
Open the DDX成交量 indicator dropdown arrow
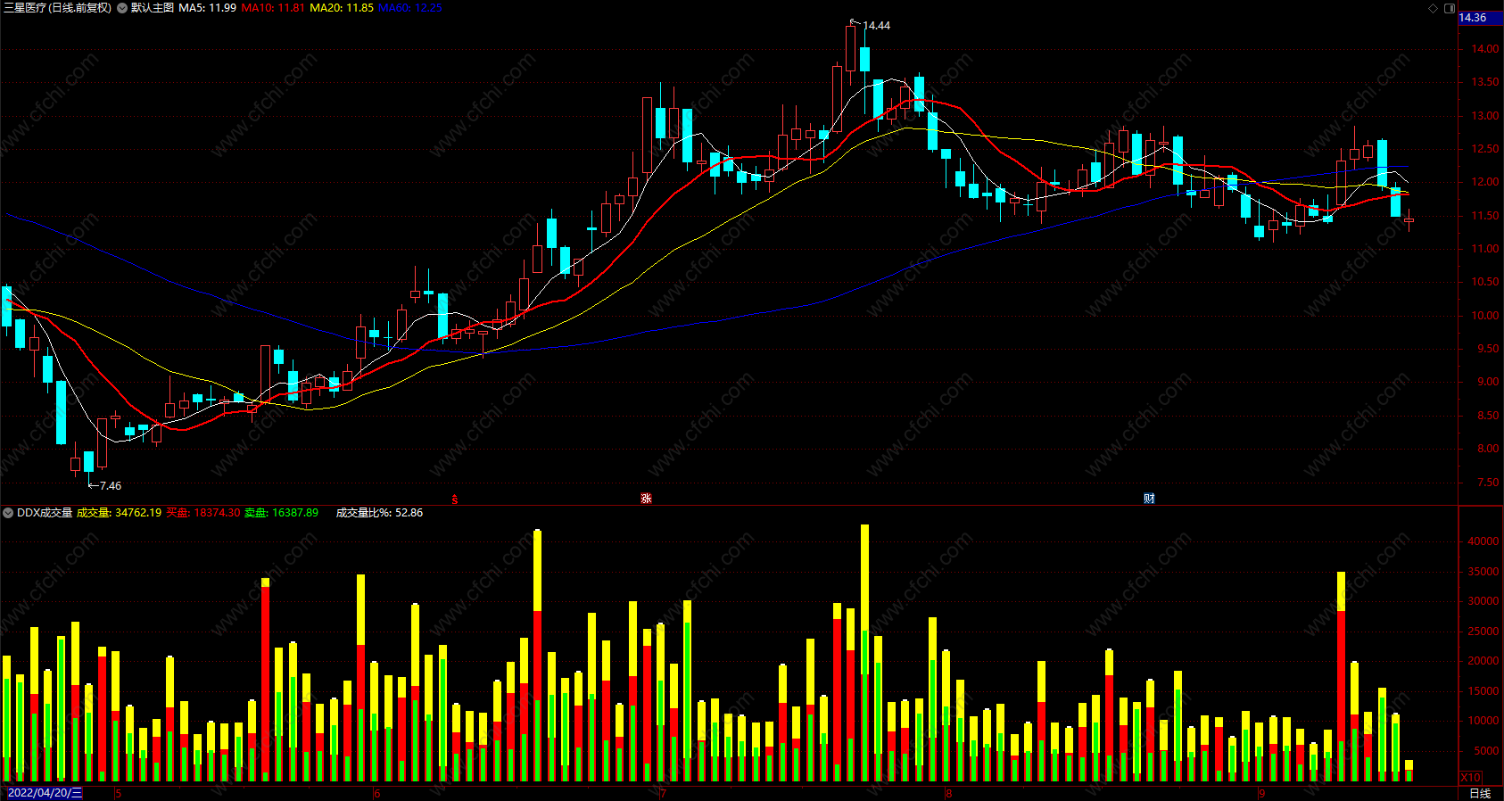pyautogui.click(x=8, y=513)
